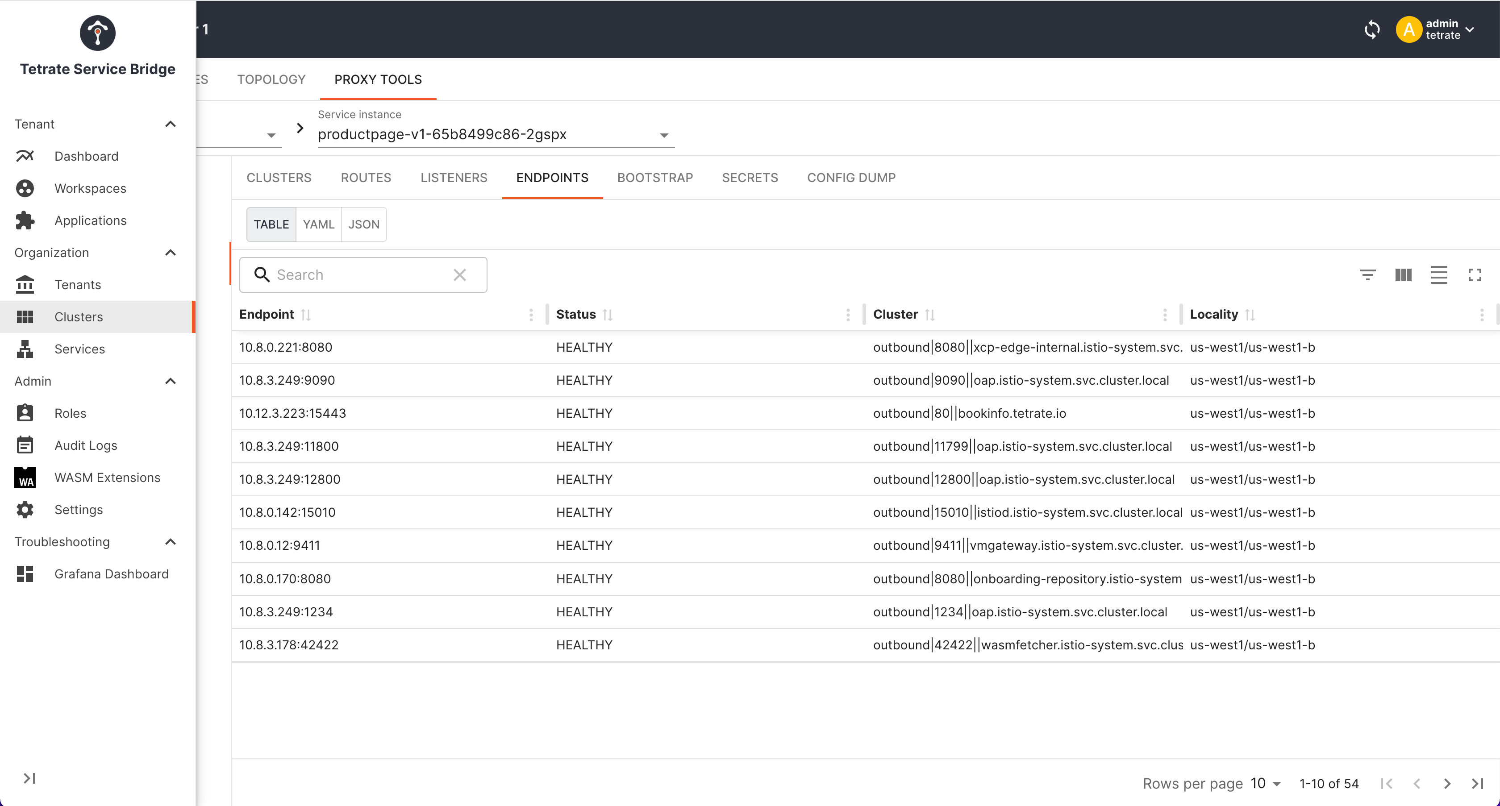Click endpoint 10.8.3.178:42422 cell
The image size is (1500, 806).
(289, 645)
